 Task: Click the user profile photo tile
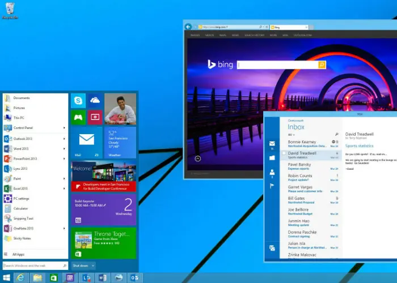(120, 109)
